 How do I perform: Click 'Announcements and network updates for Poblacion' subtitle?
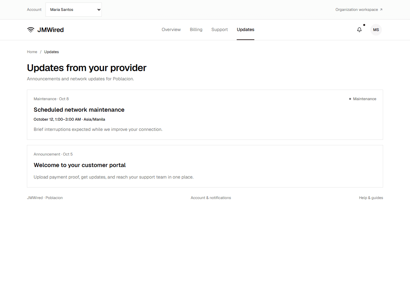80,79
